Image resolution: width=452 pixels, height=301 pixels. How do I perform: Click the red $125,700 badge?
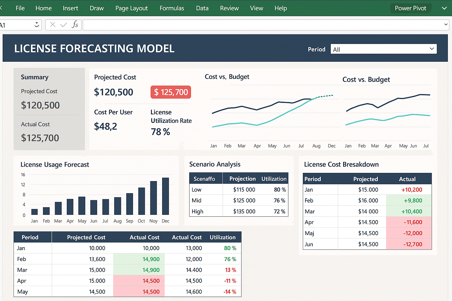[171, 92]
